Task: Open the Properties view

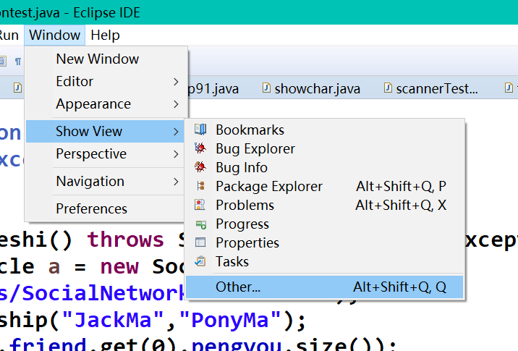Action: coord(325,243)
